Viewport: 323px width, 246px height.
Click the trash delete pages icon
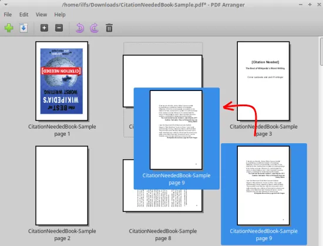click(x=109, y=28)
